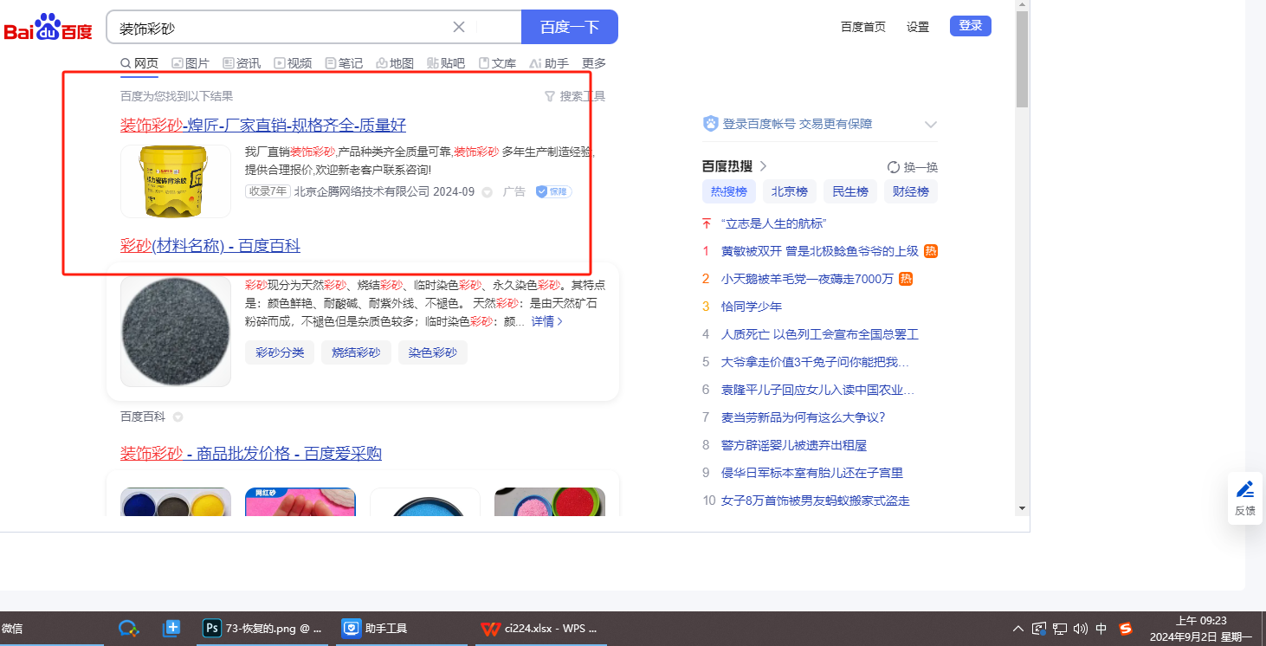1266x646 pixels.
Task: Click the yellow paint bucket ad thumbnail
Action: click(x=176, y=181)
